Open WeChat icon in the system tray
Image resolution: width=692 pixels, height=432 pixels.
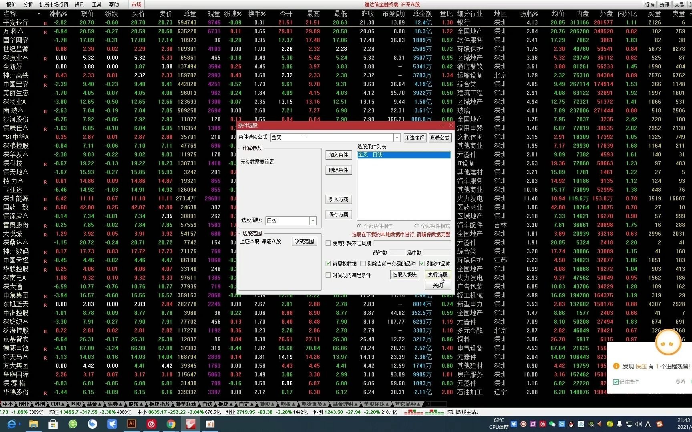pyautogui.click(x=552, y=424)
